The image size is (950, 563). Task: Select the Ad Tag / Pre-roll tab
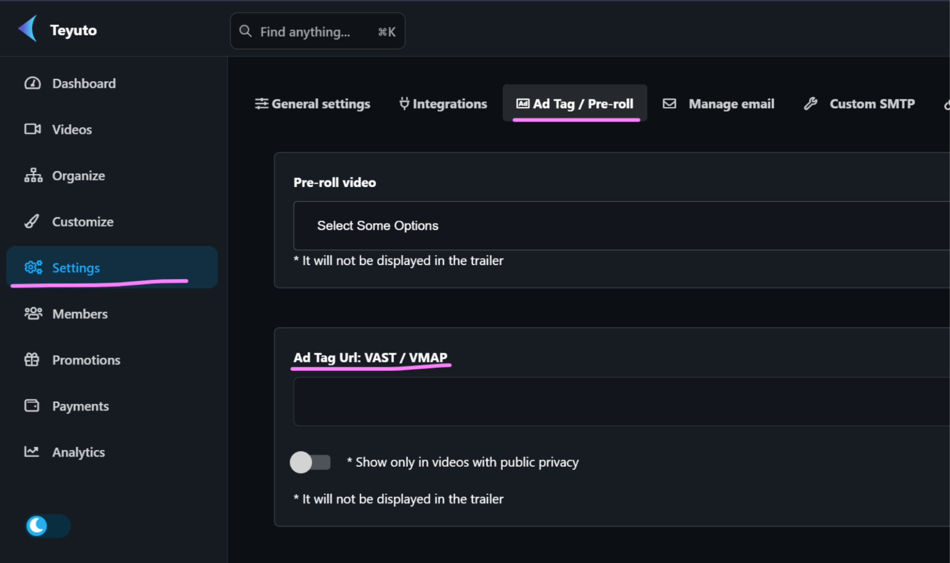[x=575, y=104]
